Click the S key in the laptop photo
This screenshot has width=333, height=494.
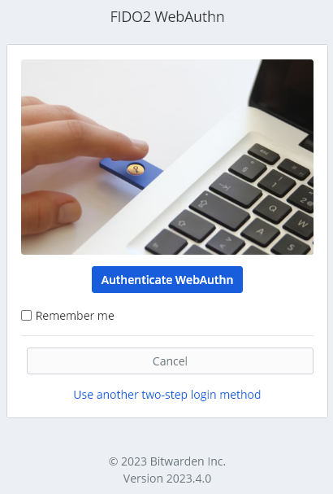pyautogui.click(x=291, y=247)
